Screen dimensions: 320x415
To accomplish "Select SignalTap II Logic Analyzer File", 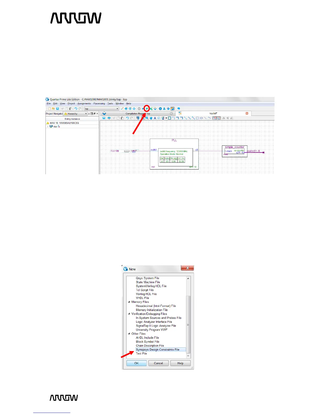I will tap(156, 326).
